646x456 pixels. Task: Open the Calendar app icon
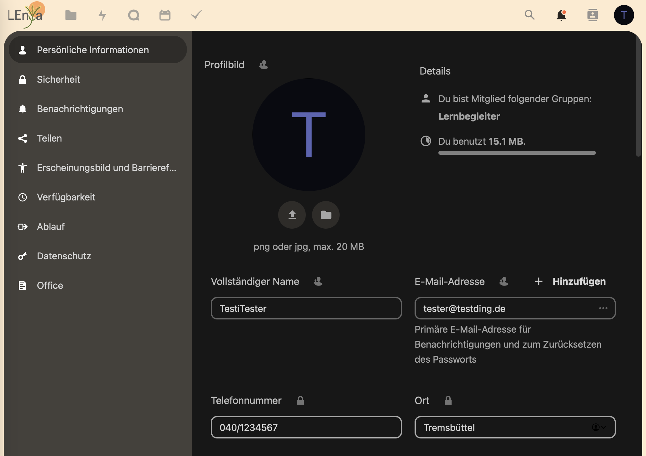(x=165, y=15)
